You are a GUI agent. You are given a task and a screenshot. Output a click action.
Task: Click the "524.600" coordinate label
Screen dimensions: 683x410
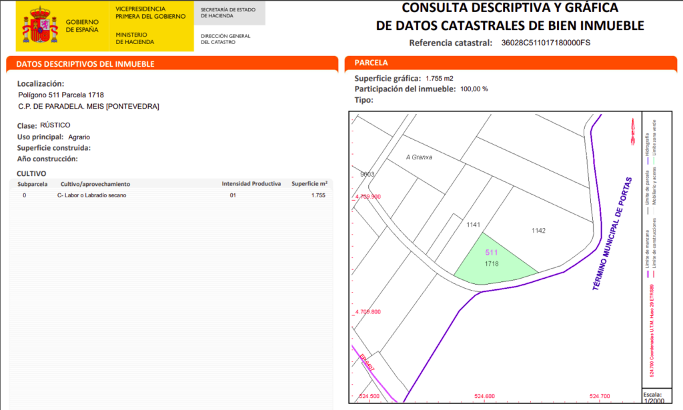484,396
